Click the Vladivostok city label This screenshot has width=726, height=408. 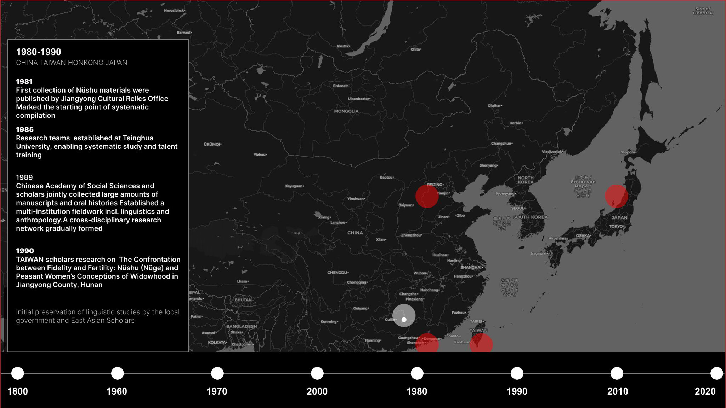[552, 152]
